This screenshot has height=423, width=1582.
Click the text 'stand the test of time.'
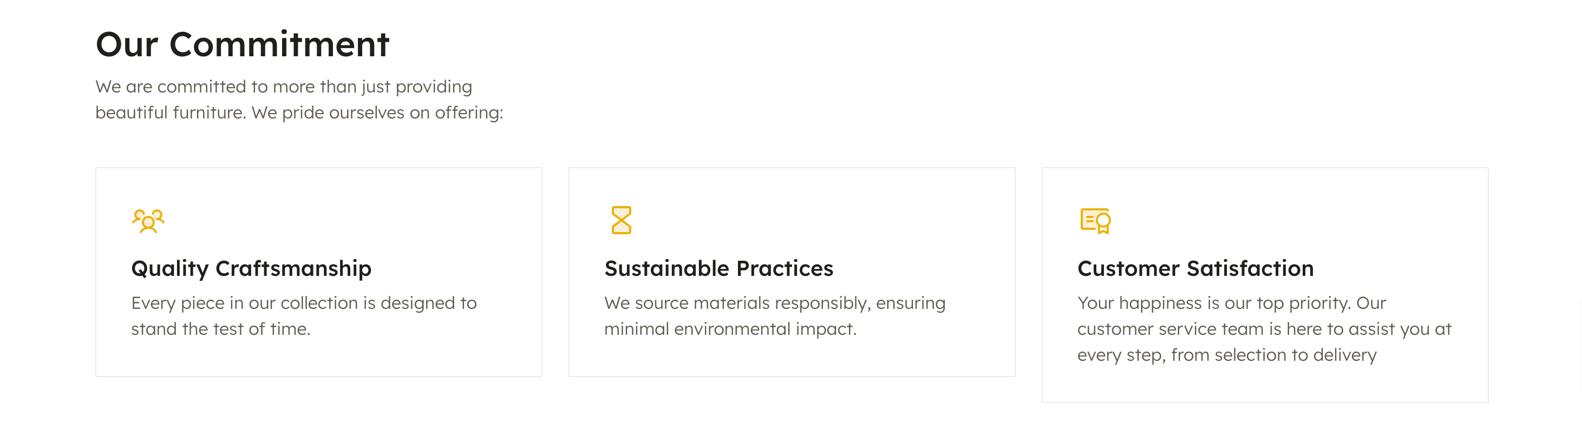220,328
